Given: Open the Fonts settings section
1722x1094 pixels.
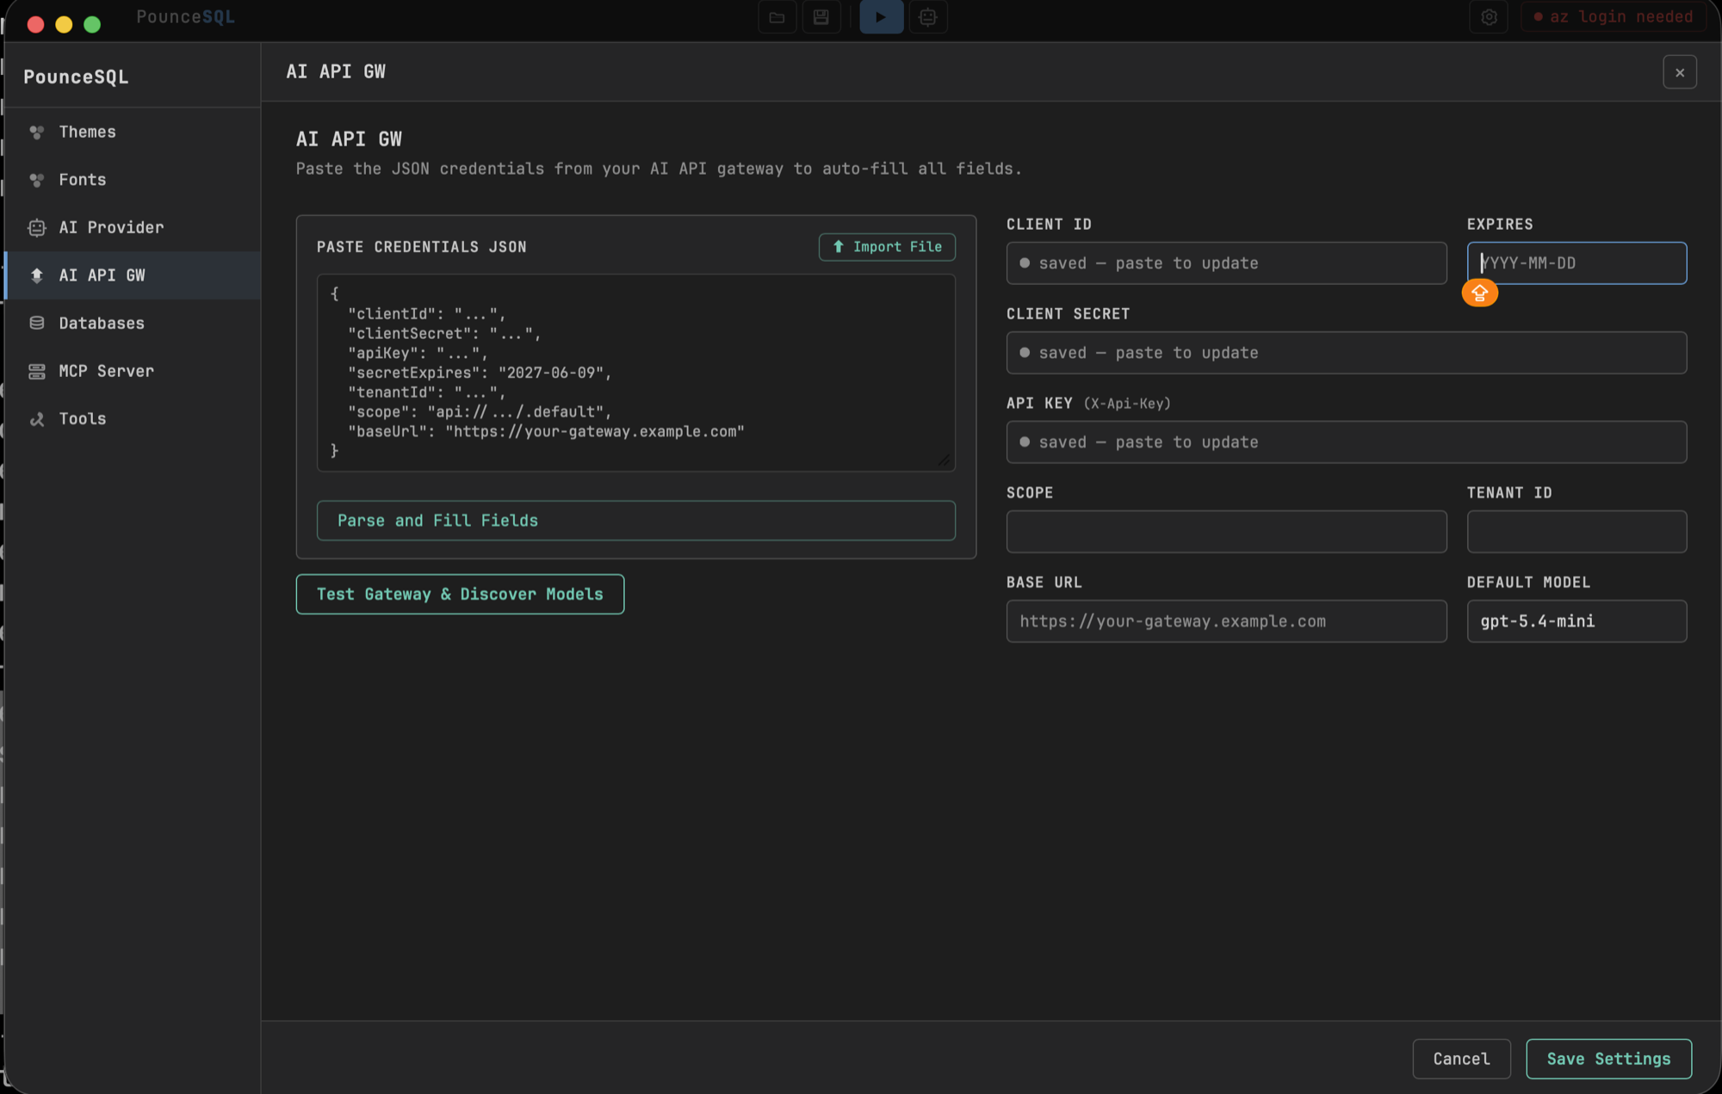Looking at the screenshot, I should tap(132, 180).
